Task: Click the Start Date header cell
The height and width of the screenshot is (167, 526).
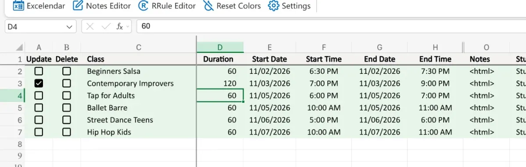Action: pyautogui.click(x=270, y=59)
